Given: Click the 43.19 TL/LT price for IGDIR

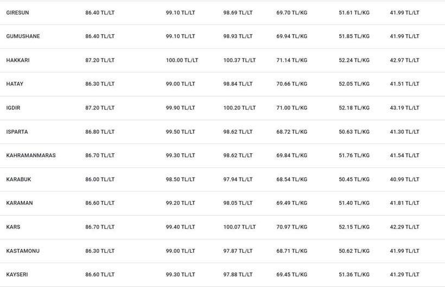Looking at the screenshot, I should (x=404, y=108).
